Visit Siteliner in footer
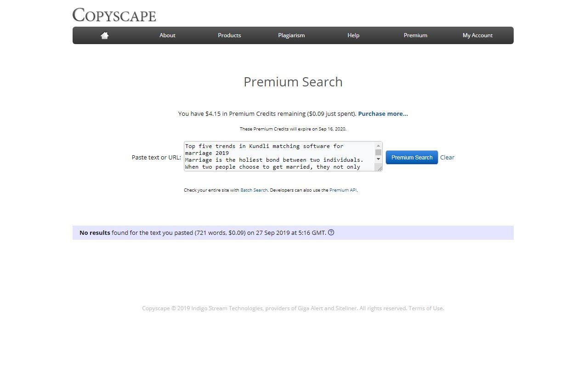 click(x=346, y=308)
